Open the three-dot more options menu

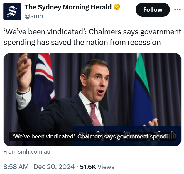point(178,9)
